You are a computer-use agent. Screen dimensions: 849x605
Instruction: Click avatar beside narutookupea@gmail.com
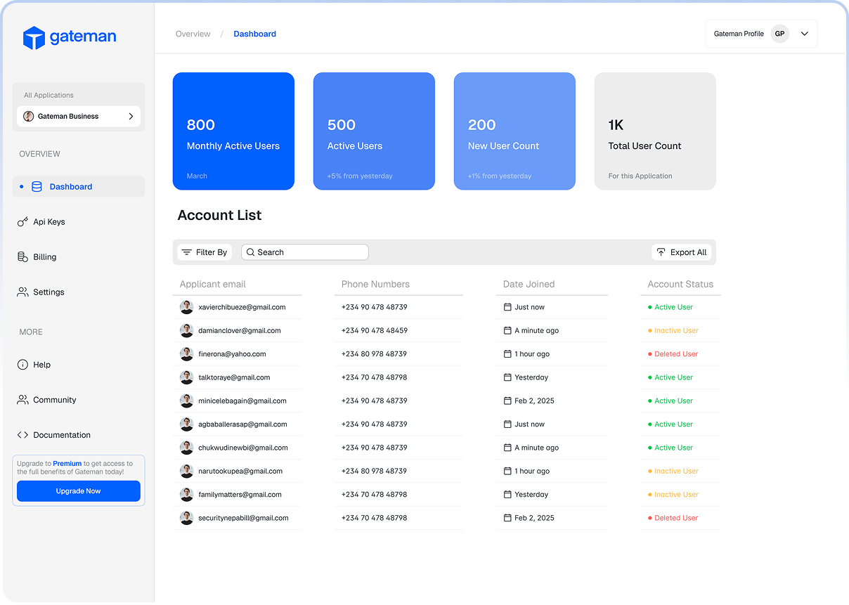click(x=186, y=471)
